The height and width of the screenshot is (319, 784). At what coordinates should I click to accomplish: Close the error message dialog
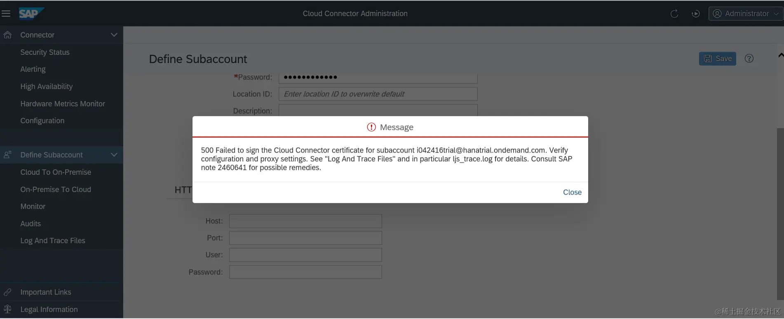[572, 192]
